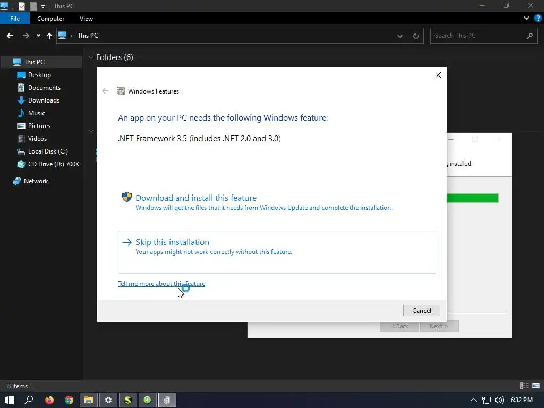
Task: Click the This PC address bar
Action: point(240,36)
